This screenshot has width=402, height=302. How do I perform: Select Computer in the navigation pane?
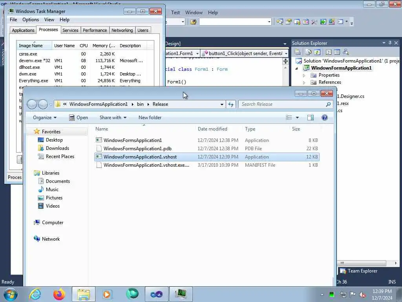pyautogui.click(x=49, y=223)
